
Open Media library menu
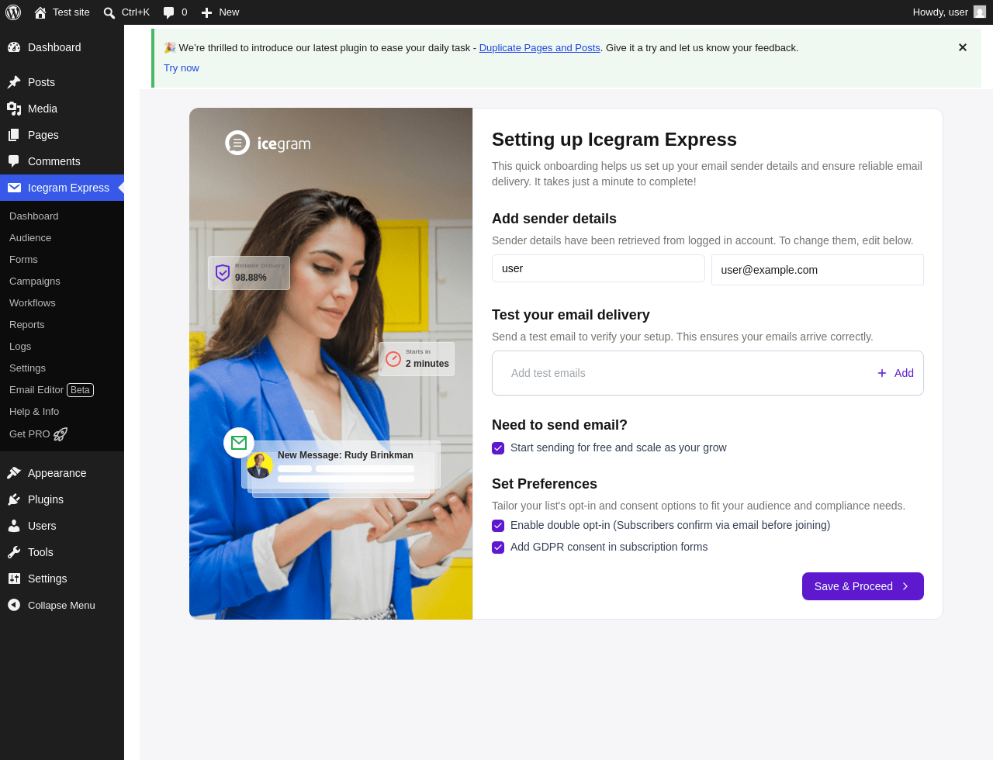tap(62, 109)
